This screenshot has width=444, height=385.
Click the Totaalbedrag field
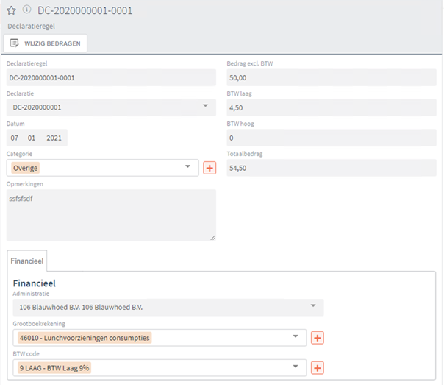pyautogui.click(x=331, y=168)
